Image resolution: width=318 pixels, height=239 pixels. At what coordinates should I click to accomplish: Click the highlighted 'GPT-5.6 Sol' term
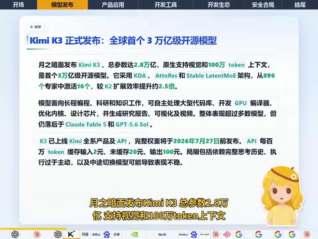point(132,124)
